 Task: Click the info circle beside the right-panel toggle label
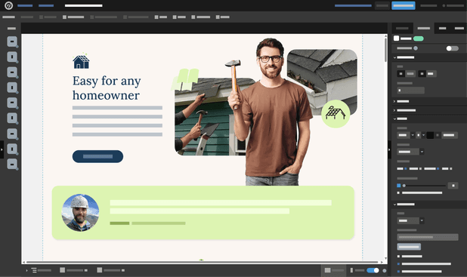click(416, 48)
